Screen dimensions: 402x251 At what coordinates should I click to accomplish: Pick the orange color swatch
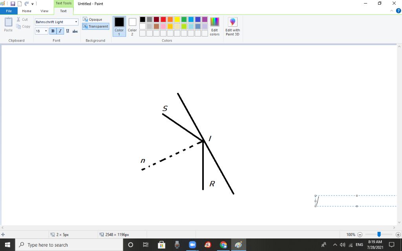point(170,20)
